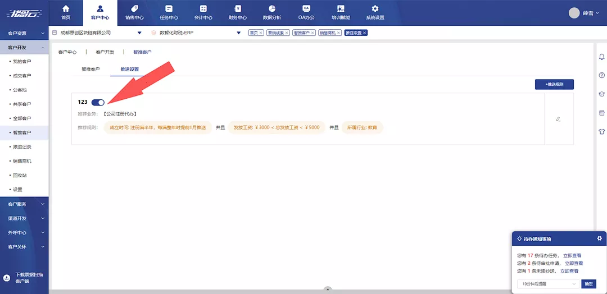This screenshot has width=607, height=294.
Task: Open 回收站 in sidebar
Action: click(20, 176)
